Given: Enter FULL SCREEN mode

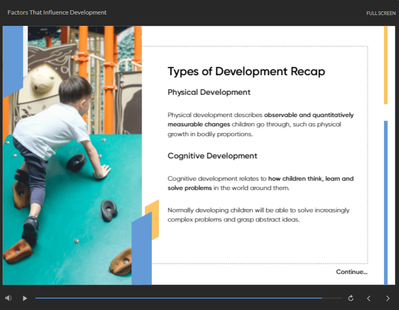Looking at the screenshot, I should (381, 13).
